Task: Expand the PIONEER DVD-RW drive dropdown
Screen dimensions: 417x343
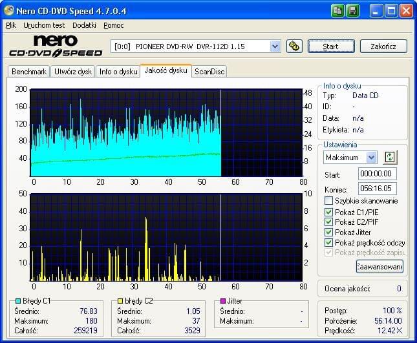Action: (275, 47)
